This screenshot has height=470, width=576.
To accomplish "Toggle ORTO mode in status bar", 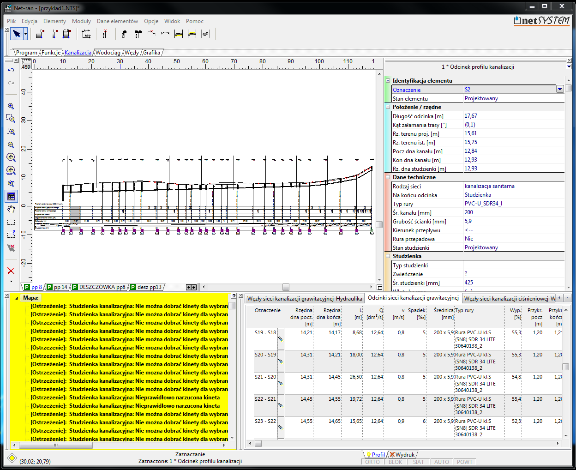I will [x=372, y=462].
